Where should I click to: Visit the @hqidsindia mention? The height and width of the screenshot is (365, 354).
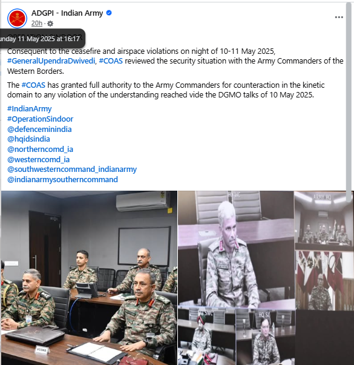28,139
